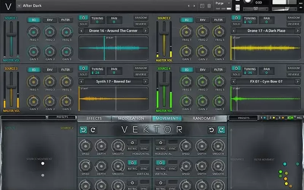Solo Source 3
The image size is (304, 190).
pyautogui.click(x=83, y=74)
